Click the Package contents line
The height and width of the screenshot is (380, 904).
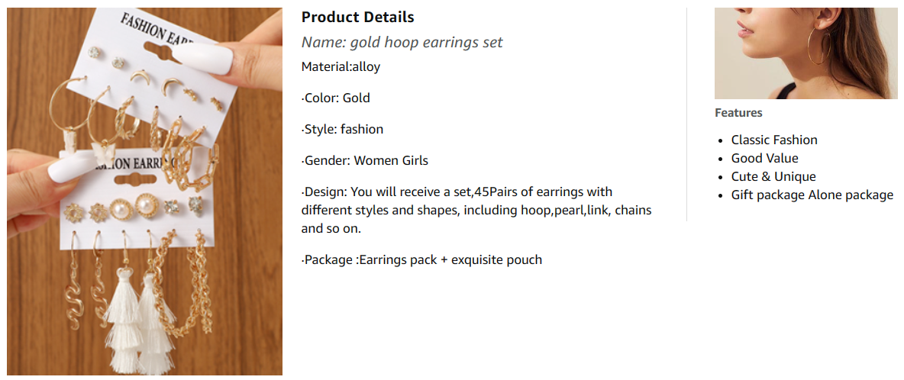pyautogui.click(x=421, y=259)
